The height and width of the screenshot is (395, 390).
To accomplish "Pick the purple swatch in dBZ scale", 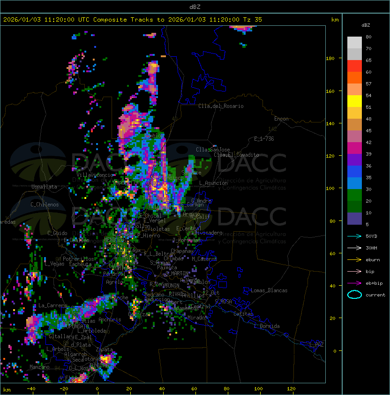I will point(354,160).
